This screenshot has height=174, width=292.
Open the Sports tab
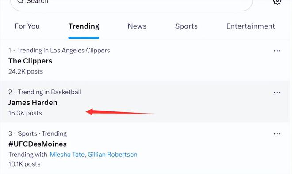186,26
